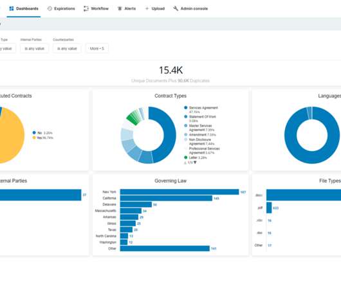Toggle the Statement Of Work legend entry
341x284 pixels.
click(x=200, y=119)
